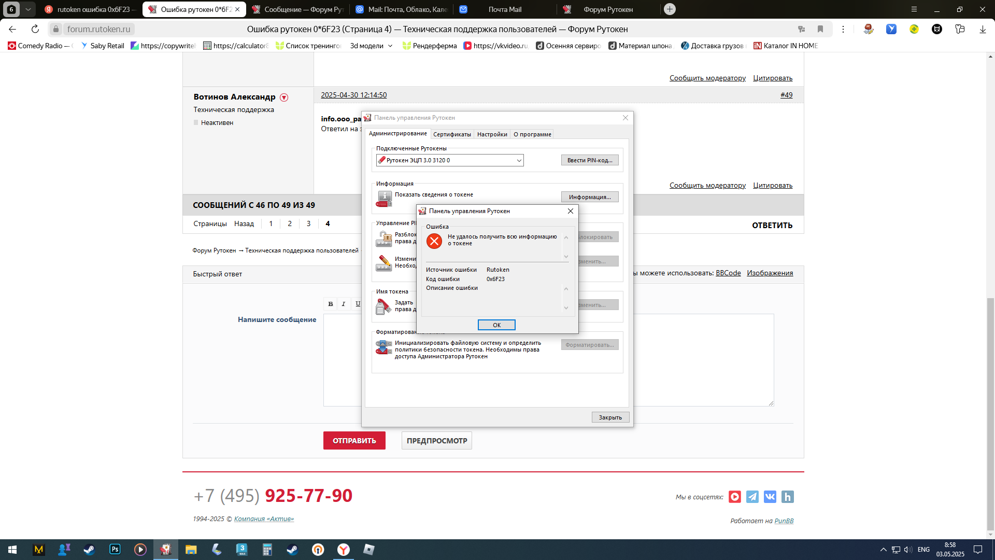Screen dimensions: 995x560
Task: Open the Windows Start menu
Action: pyautogui.click(x=12, y=550)
